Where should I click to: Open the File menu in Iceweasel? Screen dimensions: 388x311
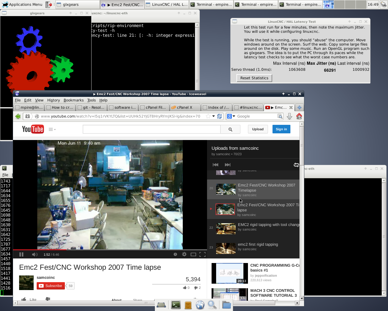[18, 100]
